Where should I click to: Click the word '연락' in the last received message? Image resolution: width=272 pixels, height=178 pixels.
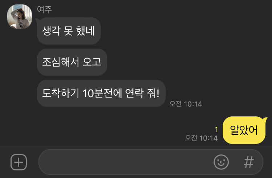coord(134,93)
